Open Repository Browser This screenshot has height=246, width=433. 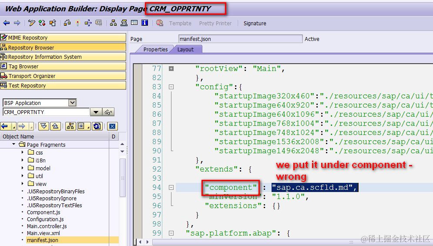pos(63,47)
